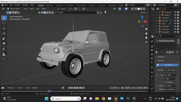Toggle auto keying record button
Image resolution: width=181 pixels, height=102 pixels.
click(63, 88)
